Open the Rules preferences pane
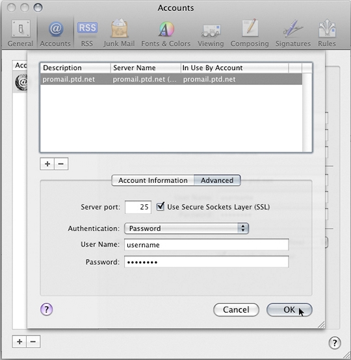 tap(327, 33)
